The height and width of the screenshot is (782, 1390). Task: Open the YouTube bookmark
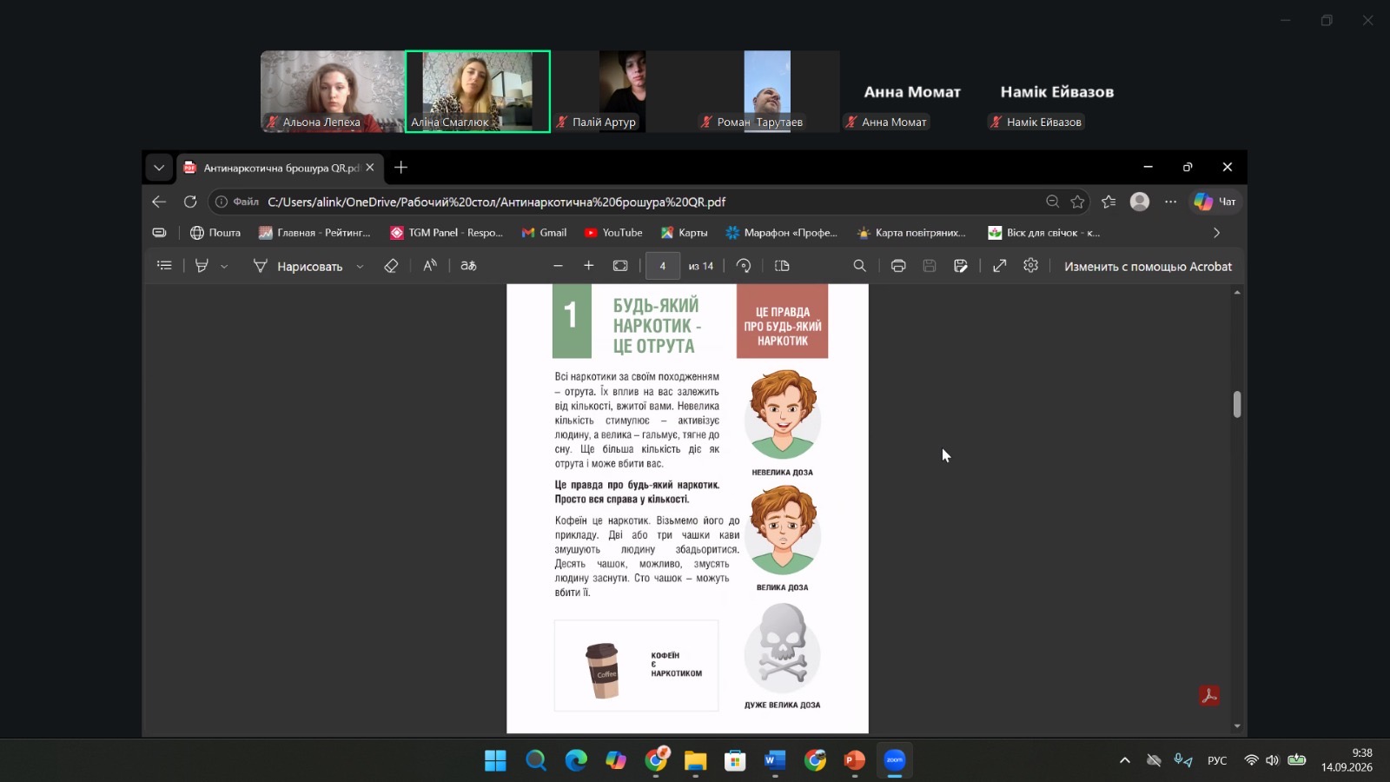(x=613, y=233)
